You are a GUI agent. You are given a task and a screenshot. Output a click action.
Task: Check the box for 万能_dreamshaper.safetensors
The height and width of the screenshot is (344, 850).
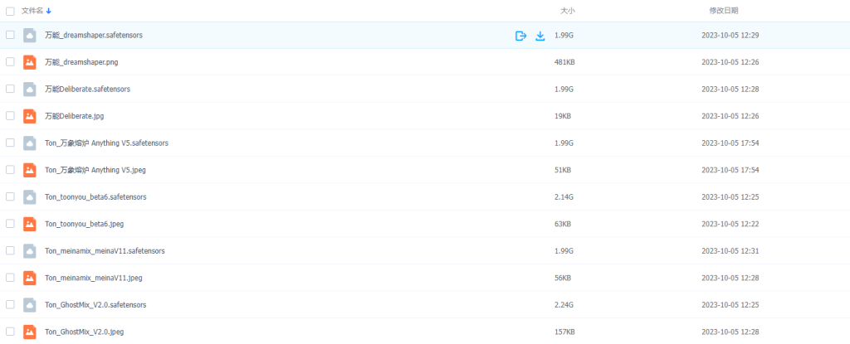pos(10,35)
